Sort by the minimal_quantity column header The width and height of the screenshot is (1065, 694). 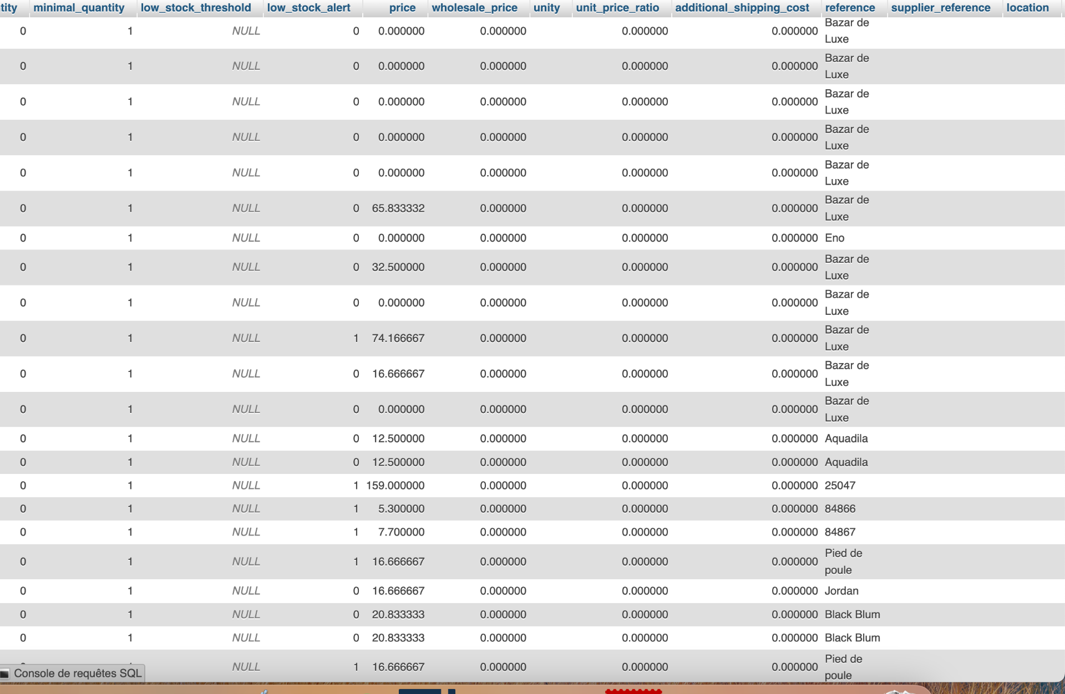[79, 8]
